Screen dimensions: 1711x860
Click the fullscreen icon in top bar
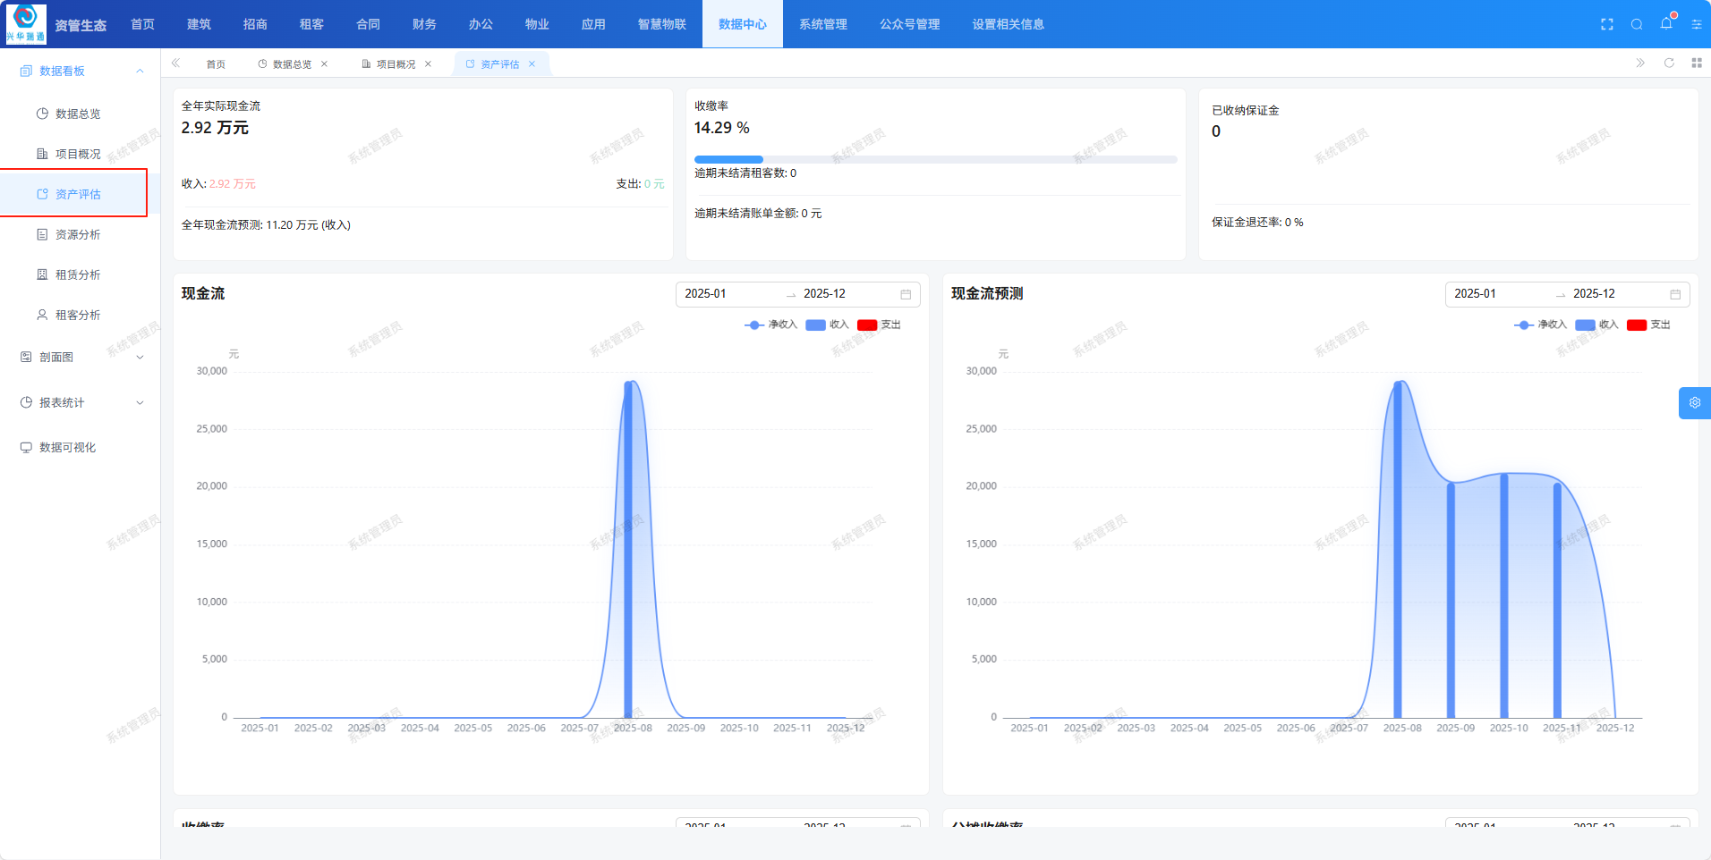(1606, 24)
